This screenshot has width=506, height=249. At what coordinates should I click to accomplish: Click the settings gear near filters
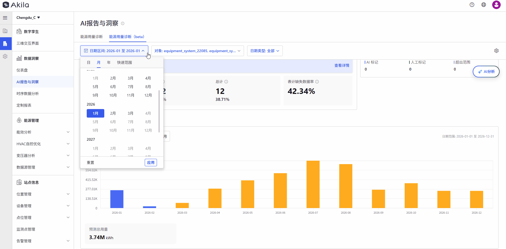[x=496, y=51]
